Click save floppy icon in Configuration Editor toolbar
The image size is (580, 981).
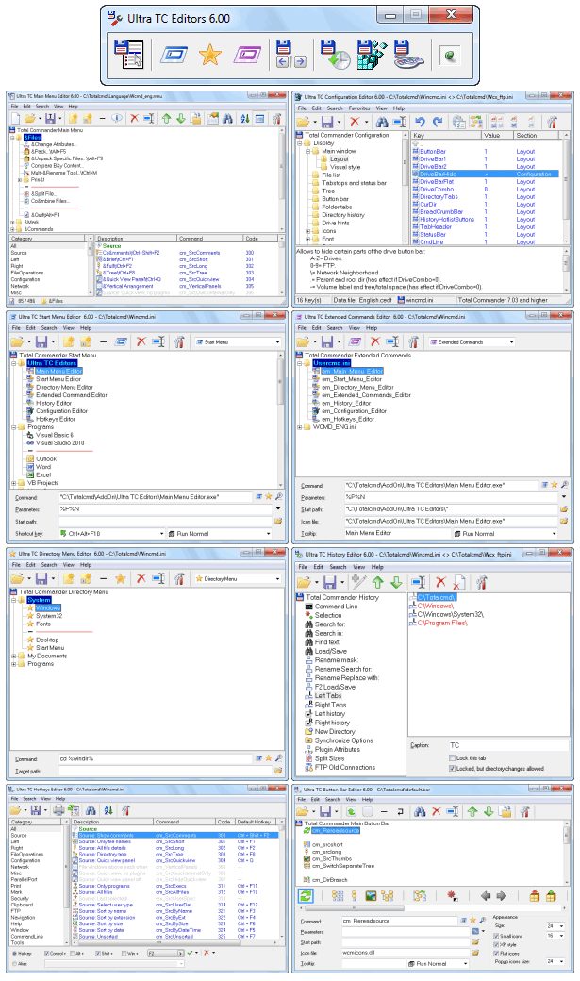[x=327, y=122]
